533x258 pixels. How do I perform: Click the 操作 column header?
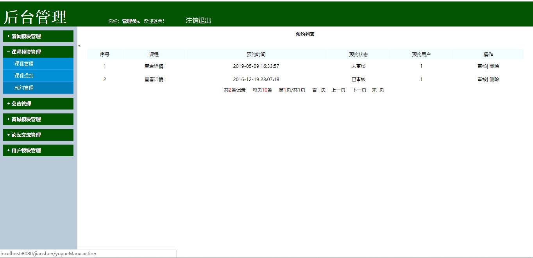488,55
